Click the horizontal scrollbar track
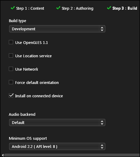This screenshot has height=157, width=140. 72,155
